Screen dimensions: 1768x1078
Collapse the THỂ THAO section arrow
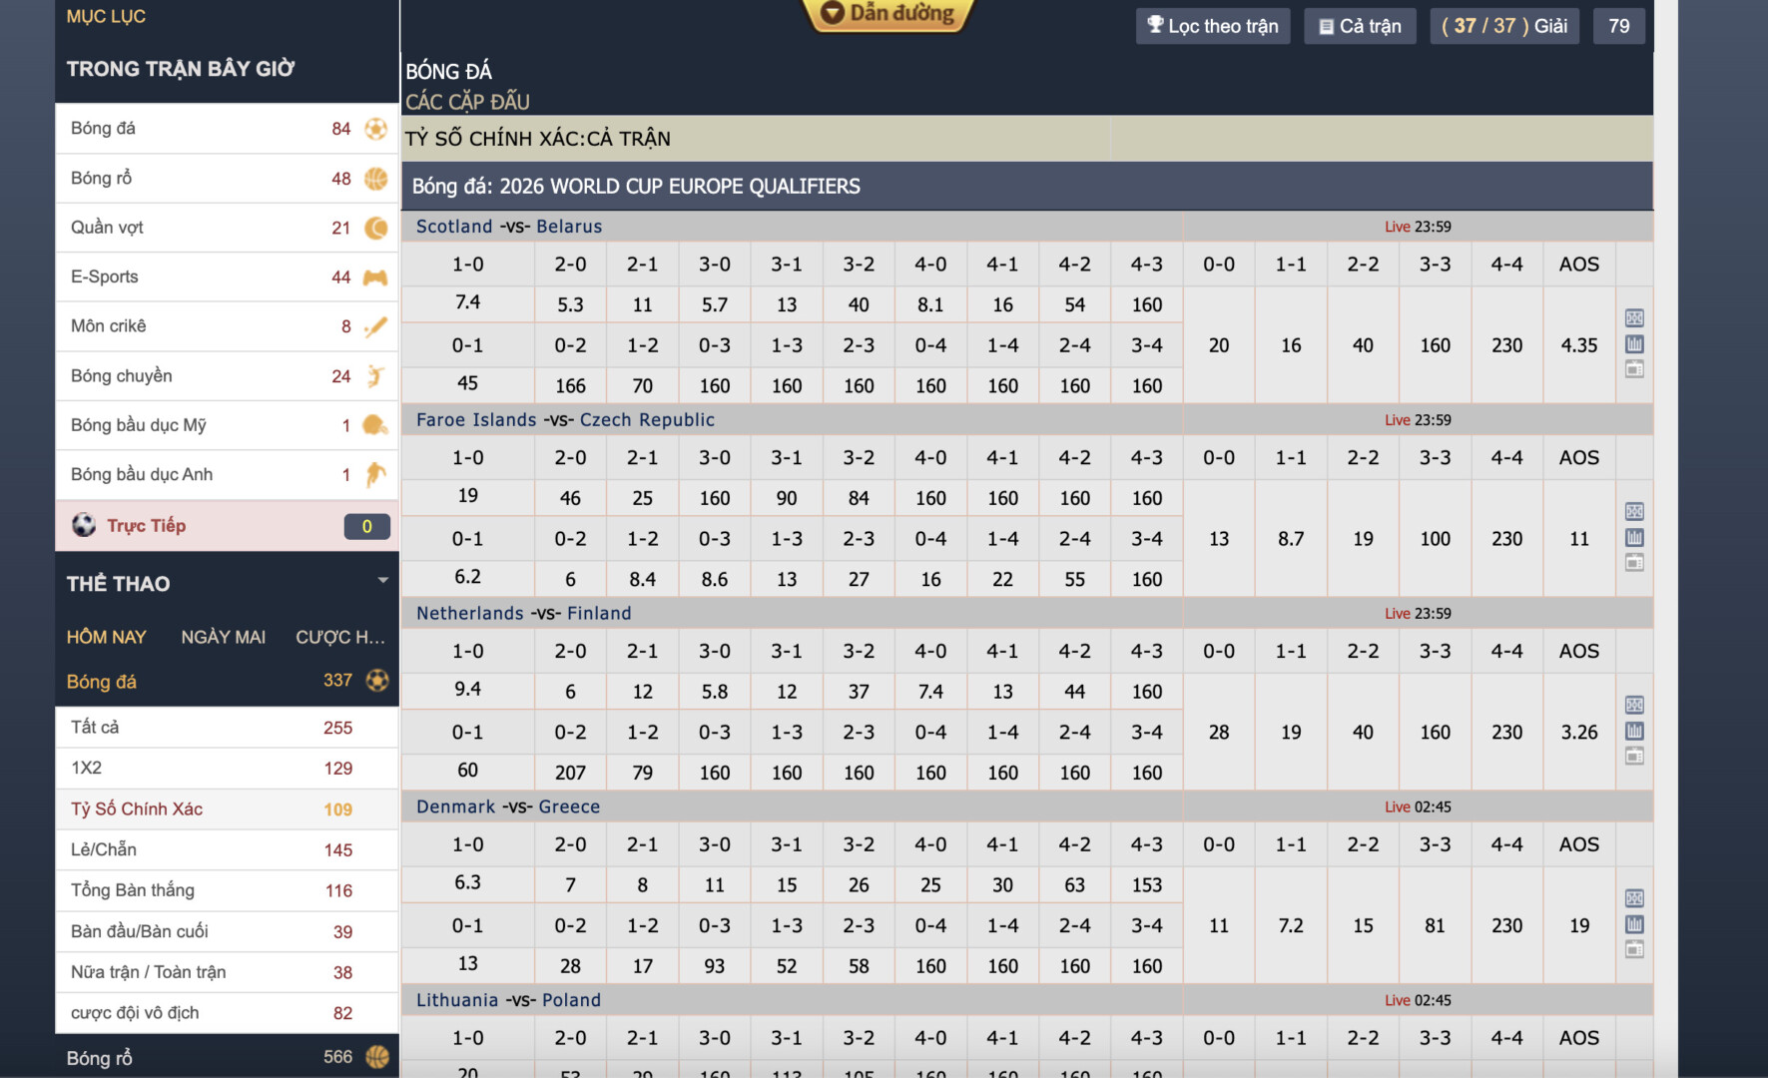pyautogui.click(x=382, y=581)
